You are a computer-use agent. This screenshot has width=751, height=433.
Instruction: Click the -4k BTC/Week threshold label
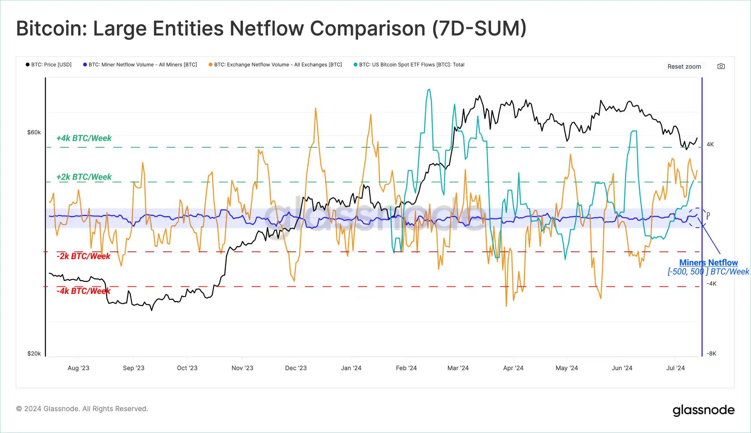[x=83, y=291]
